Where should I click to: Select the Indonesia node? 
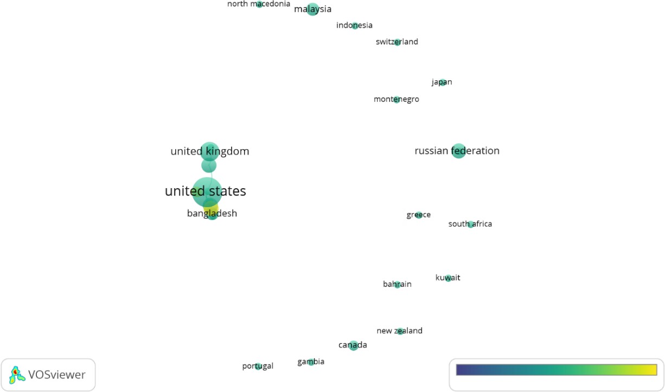point(355,25)
